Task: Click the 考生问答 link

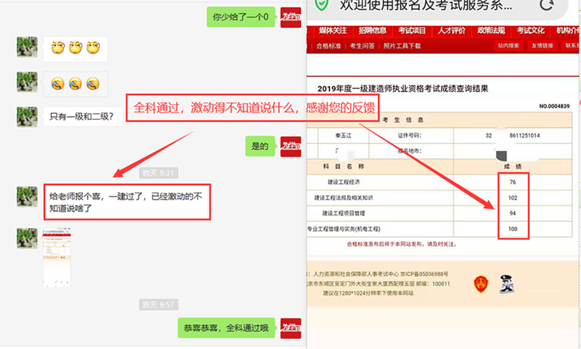Action: click(362, 46)
